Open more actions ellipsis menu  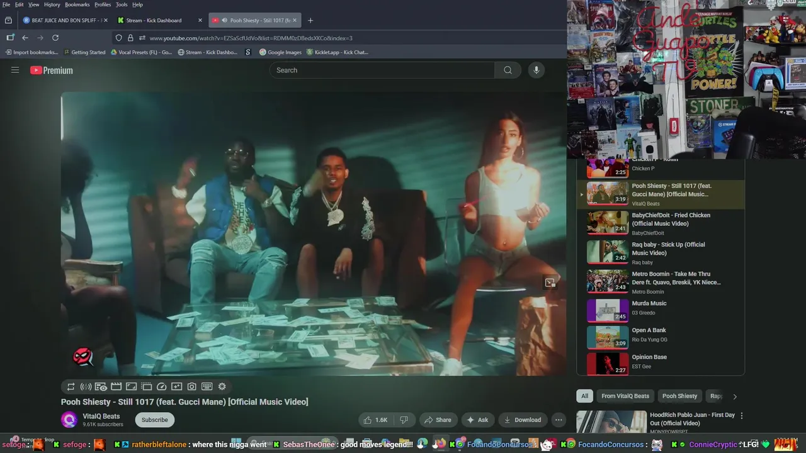[559, 420]
